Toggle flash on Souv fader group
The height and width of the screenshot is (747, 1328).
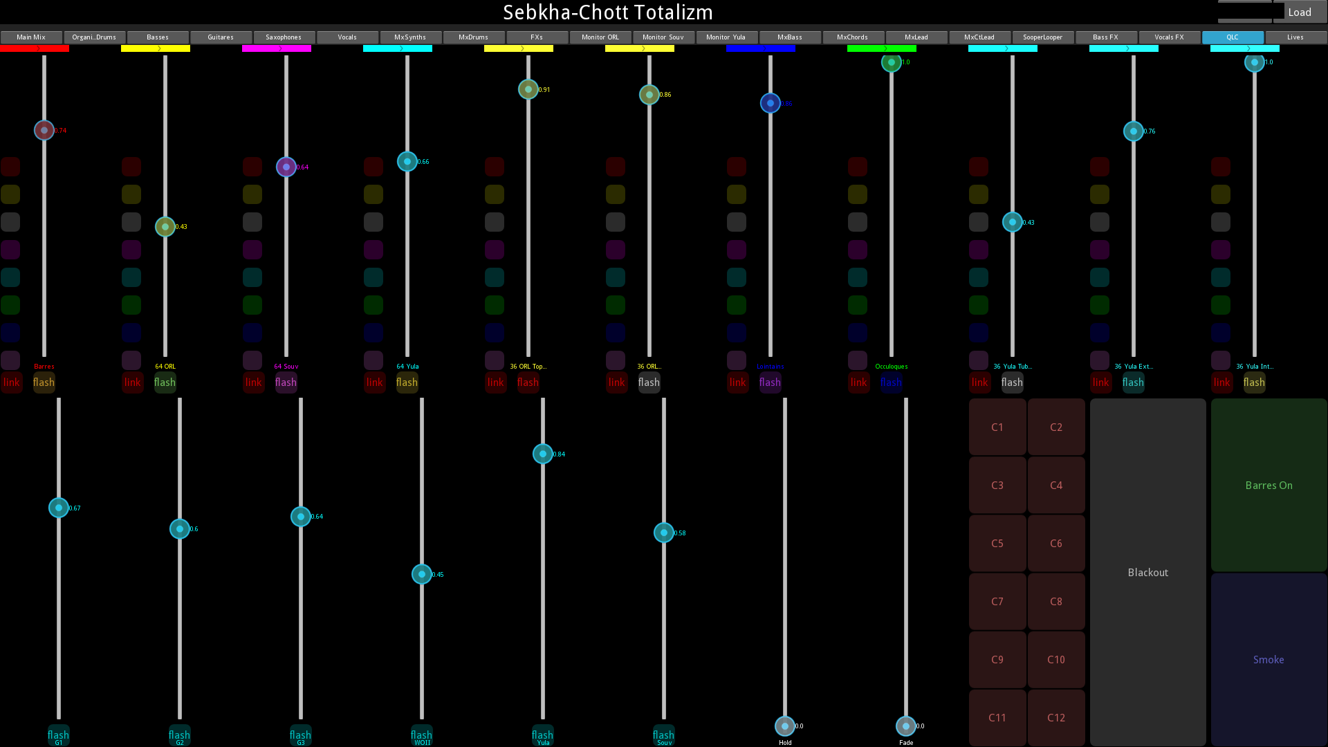click(x=663, y=735)
